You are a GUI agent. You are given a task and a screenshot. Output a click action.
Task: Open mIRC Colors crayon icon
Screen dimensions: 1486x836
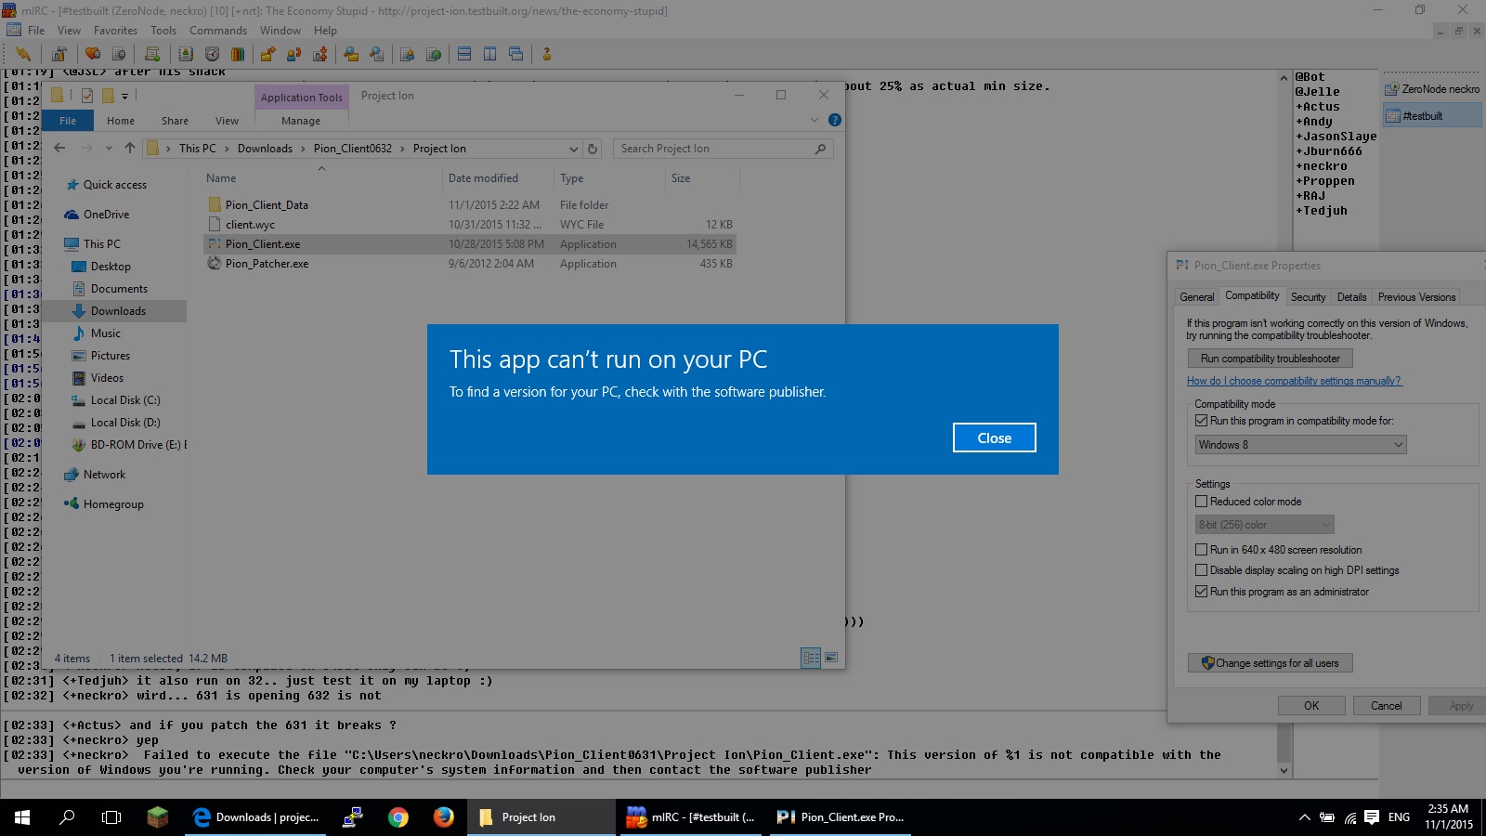[238, 54]
